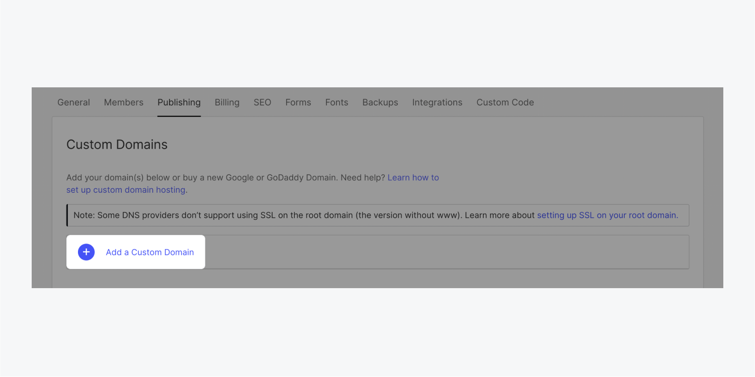Viewport: 755px width, 377px height.
Task: Click the Custom Domains section heading
Action: click(x=117, y=145)
